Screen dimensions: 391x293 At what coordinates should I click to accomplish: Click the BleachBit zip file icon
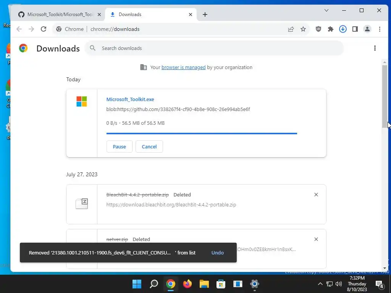pyautogui.click(x=82, y=204)
